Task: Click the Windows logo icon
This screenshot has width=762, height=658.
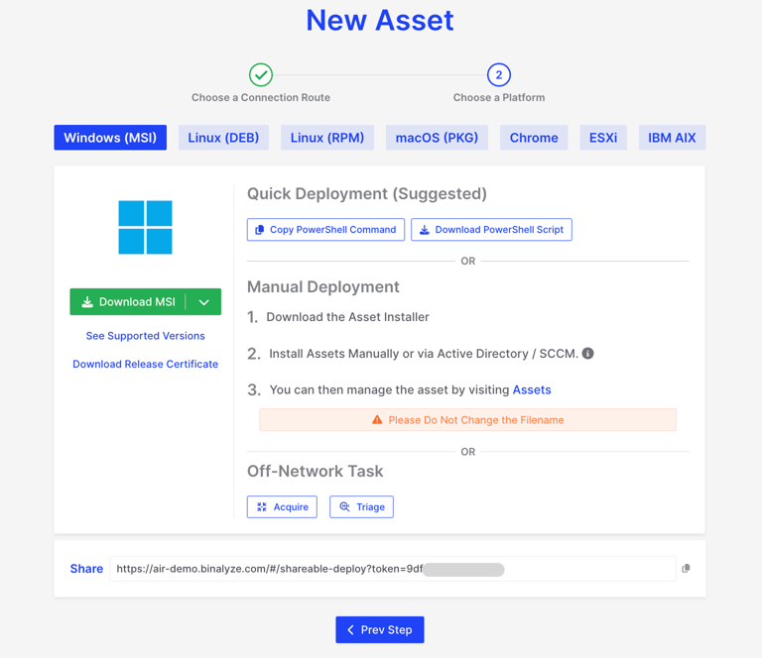Action: coord(145,227)
